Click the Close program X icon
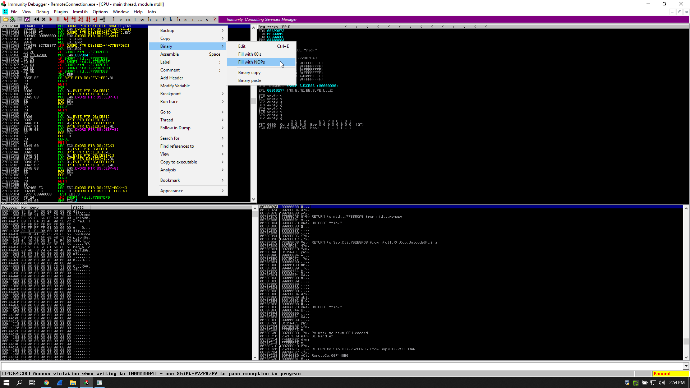 click(43, 19)
